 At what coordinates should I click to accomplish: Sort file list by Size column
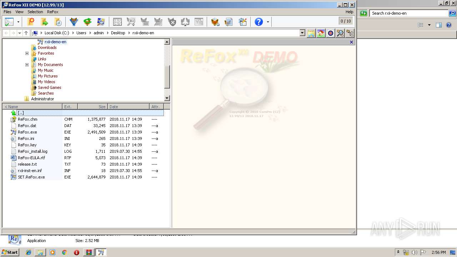[x=92, y=107]
